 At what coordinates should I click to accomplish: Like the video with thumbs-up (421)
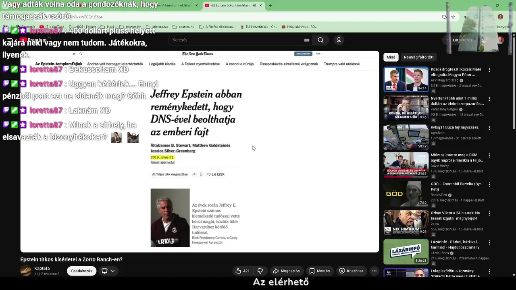242,271
